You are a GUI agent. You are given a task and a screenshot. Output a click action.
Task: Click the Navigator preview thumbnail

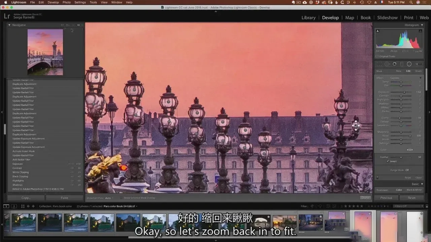click(x=45, y=52)
